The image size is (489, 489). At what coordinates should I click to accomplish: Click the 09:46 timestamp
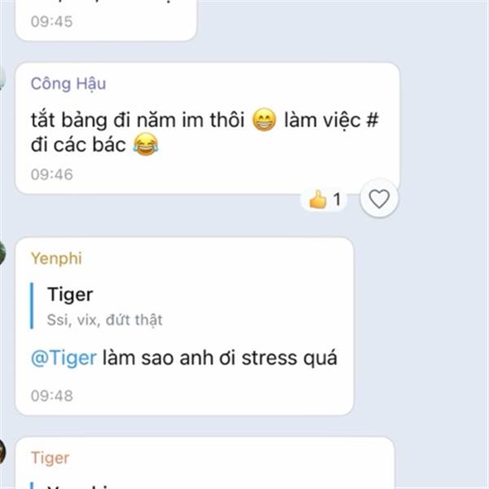pyautogui.click(x=52, y=174)
